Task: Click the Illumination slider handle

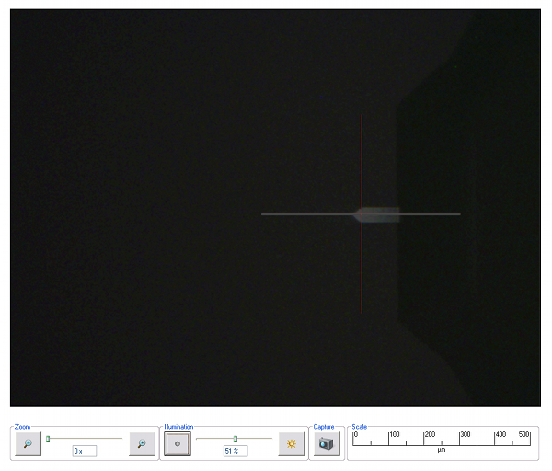Action: [x=236, y=439]
